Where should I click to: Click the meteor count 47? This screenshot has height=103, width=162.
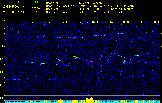click(37, 12)
